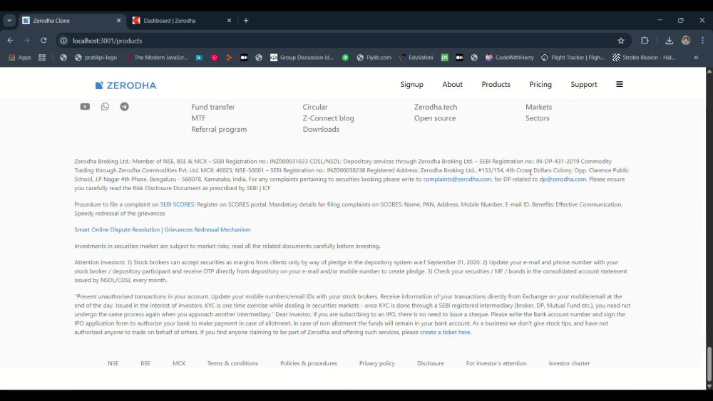Open the For investor's attention link

point(496,363)
